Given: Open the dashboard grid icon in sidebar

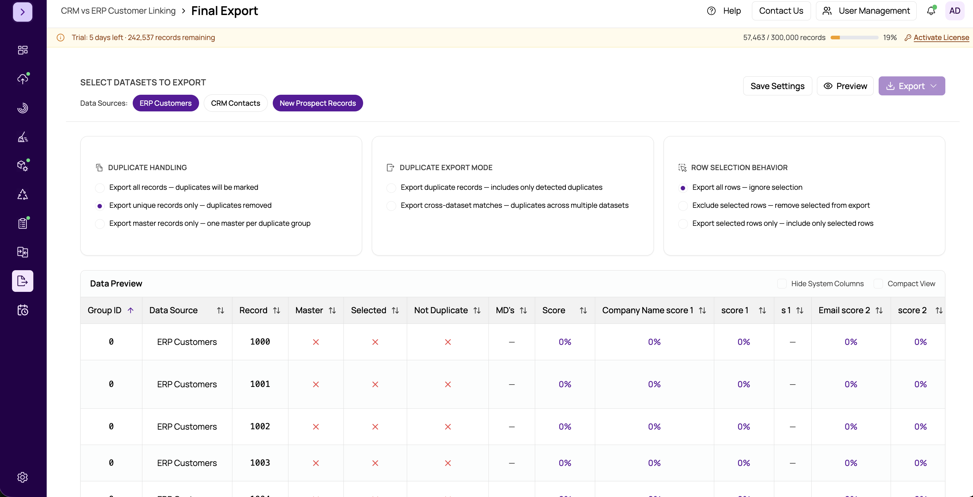Looking at the screenshot, I should coord(23,50).
